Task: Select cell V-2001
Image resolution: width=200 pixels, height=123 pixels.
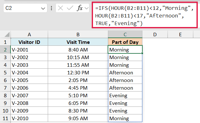Action: click(x=29, y=50)
